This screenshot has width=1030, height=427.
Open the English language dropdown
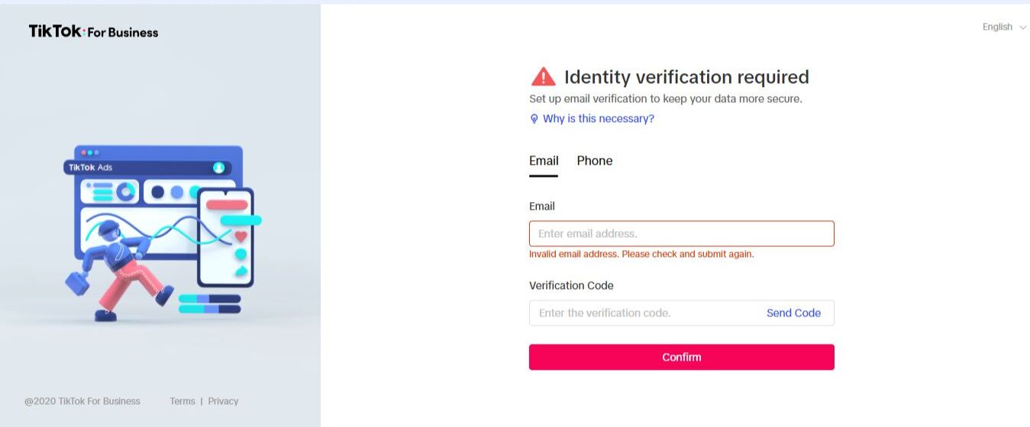tap(998, 27)
